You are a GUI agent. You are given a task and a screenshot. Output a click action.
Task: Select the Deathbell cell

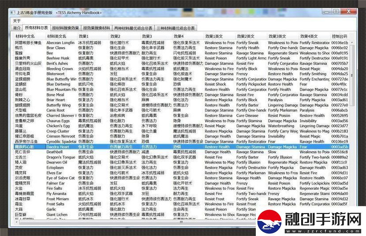tap(61, 152)
